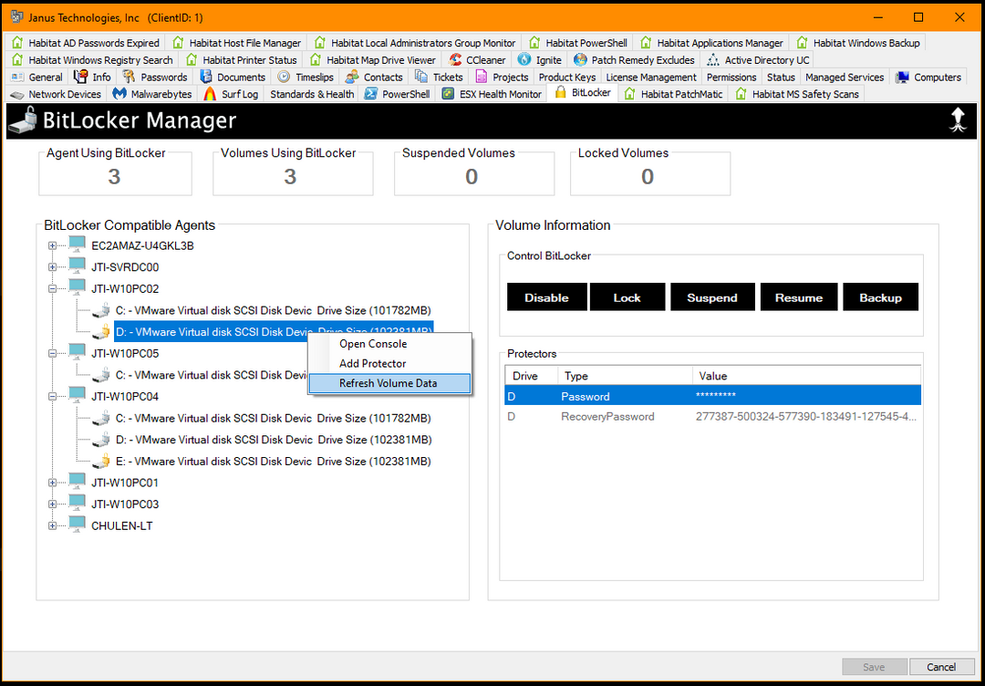Click the Suspend button
Image resolution: width=985 pixels, height=686 pixels.
tap(712, 296)
